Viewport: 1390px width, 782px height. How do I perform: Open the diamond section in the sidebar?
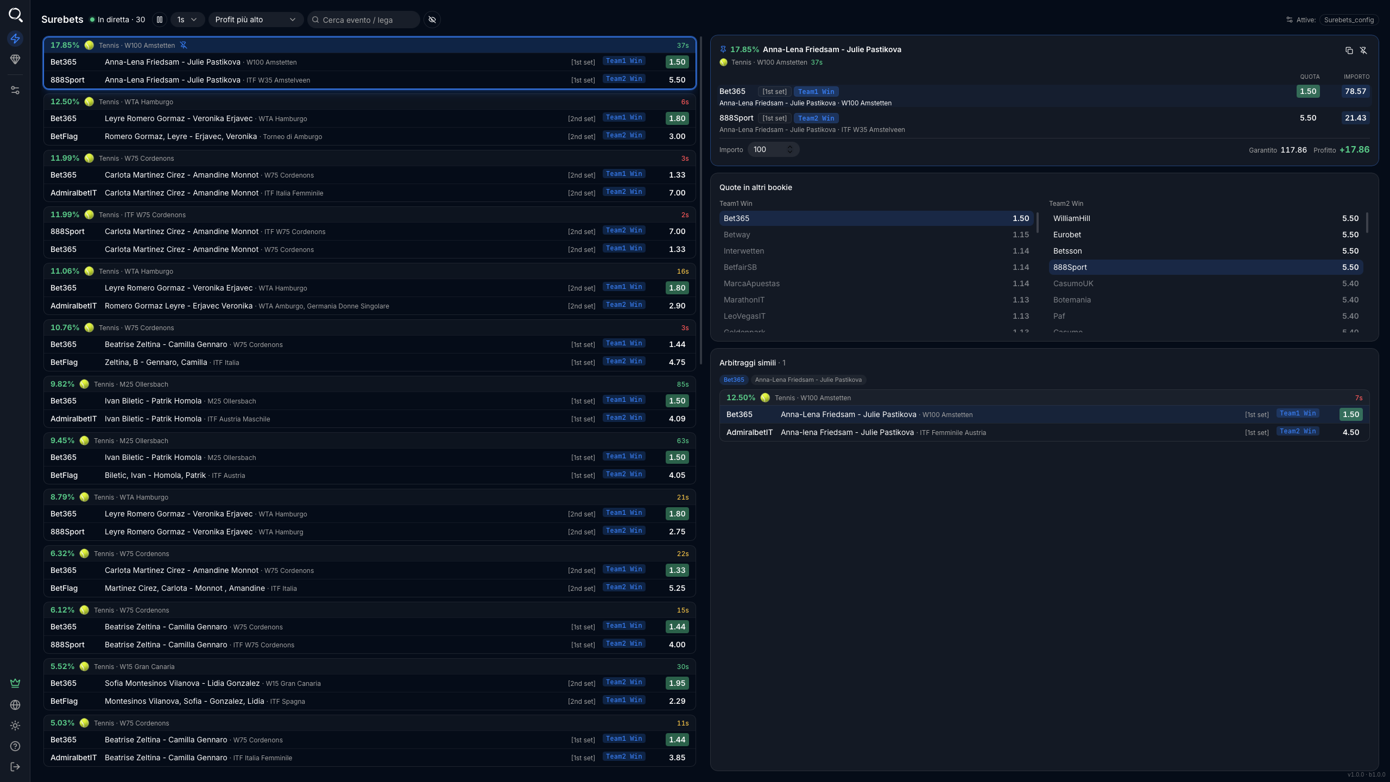[15, 59]
